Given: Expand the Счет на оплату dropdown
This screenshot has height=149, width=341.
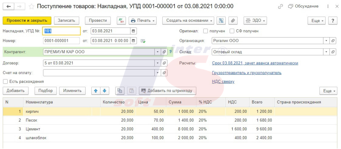Looking at the screenshot, I should 158,73.
